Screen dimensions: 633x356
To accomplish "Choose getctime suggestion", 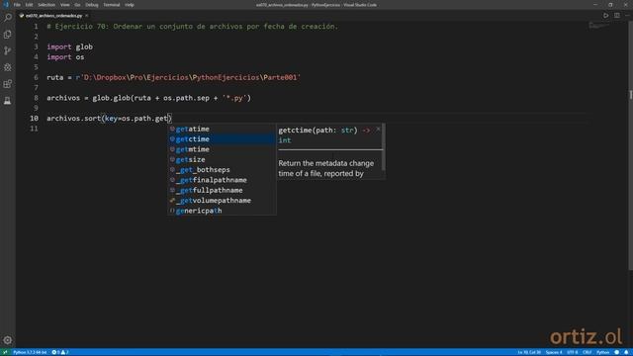I will (x=222, y=138).
